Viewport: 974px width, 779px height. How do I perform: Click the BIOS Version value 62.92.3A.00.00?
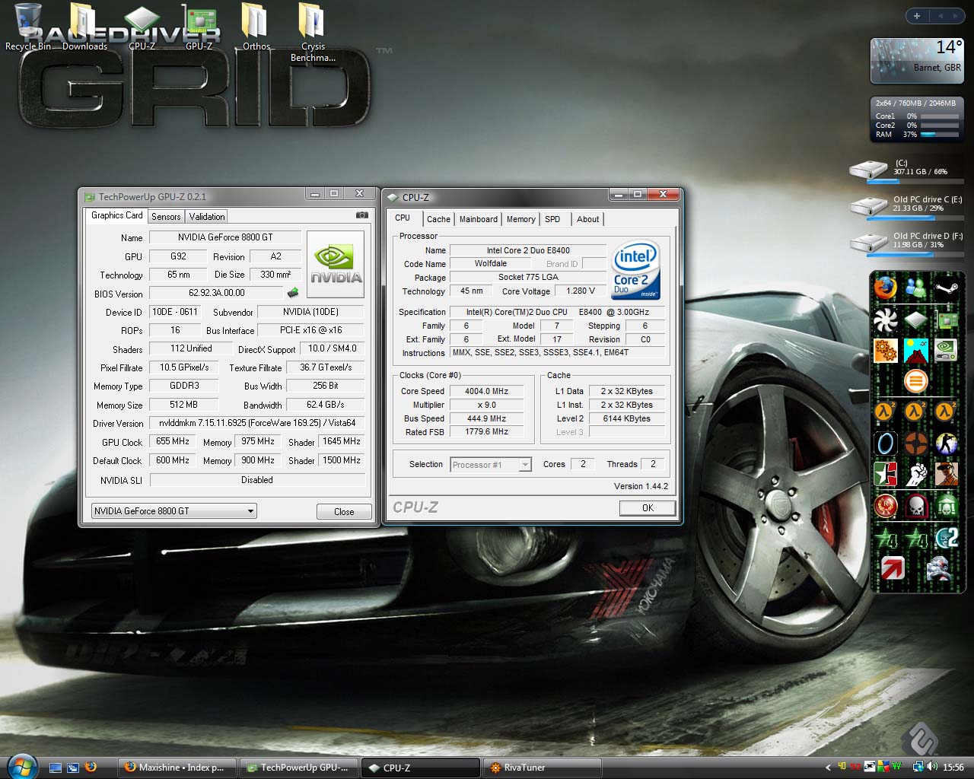pos(216,293)
